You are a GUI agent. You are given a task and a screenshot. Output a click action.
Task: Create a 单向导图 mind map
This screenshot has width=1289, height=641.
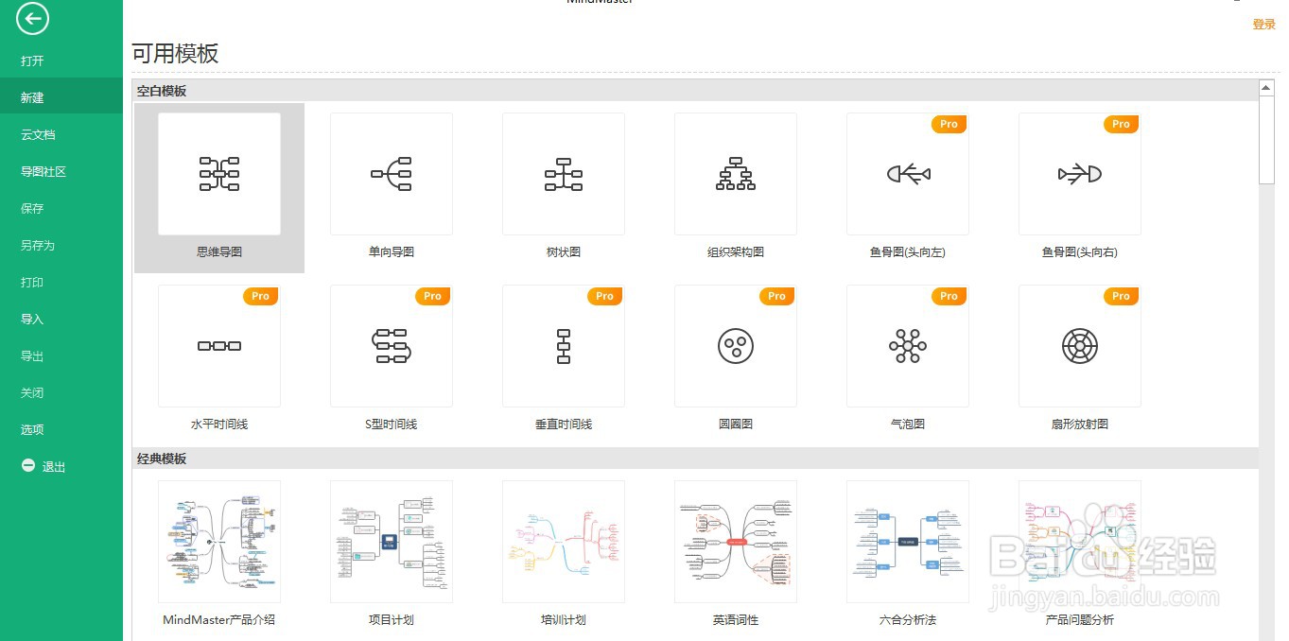(x=391, y=173)
